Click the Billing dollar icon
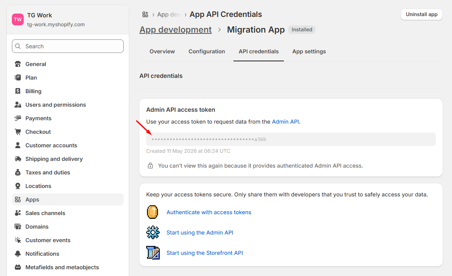 tap(18, 91)
